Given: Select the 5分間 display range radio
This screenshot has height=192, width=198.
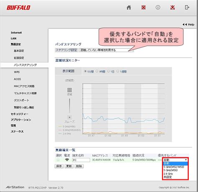Looking at the screenshot, I should click(x=85, y=71).
